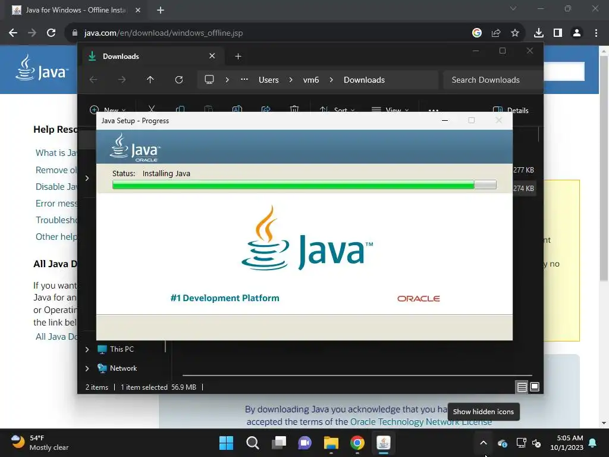Click Chrome's forward navigation arrow

[32, 33]
